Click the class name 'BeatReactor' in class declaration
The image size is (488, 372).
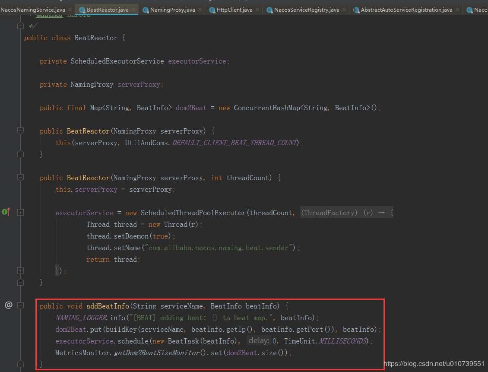96,38
